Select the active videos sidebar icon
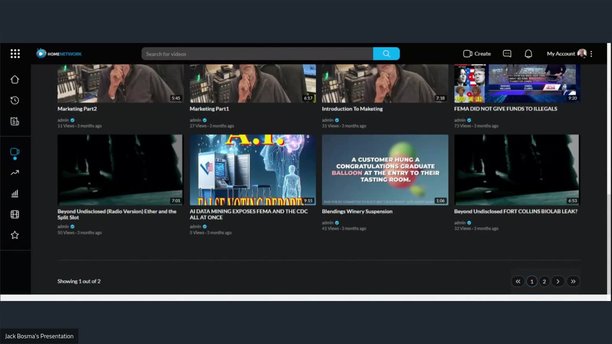This screenshot has width=612, height=344. click(15, 152)
